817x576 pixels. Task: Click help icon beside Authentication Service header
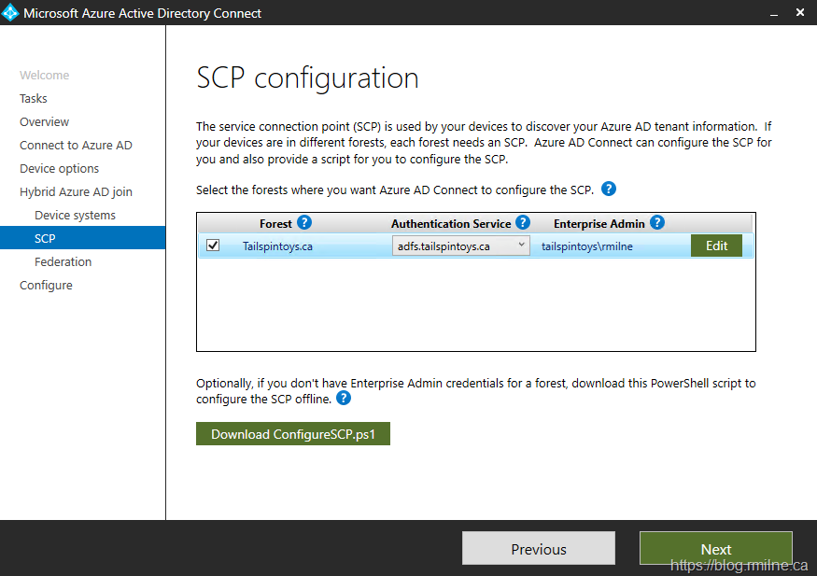[x=523, y=223]
